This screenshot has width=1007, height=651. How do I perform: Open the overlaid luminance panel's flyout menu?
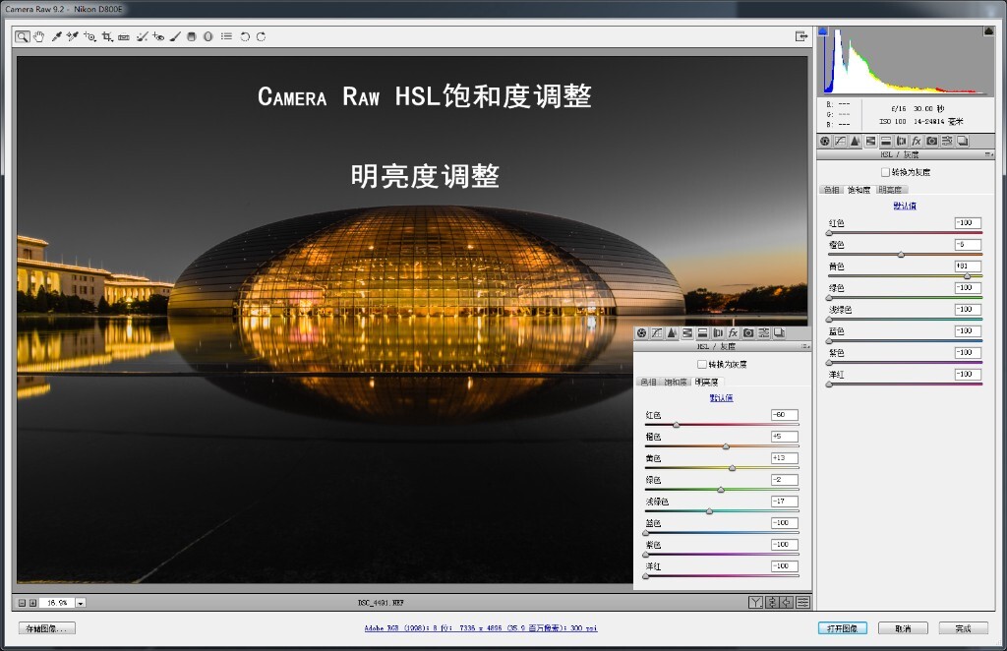point(804,347)
